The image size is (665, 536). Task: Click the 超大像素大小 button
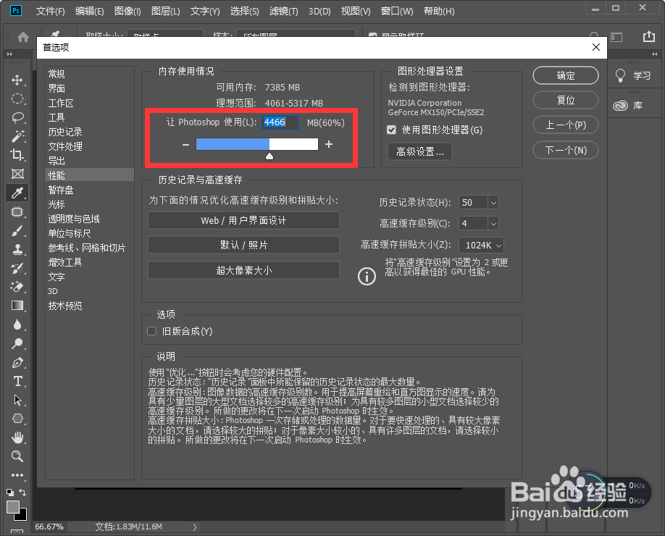[243, 271]
